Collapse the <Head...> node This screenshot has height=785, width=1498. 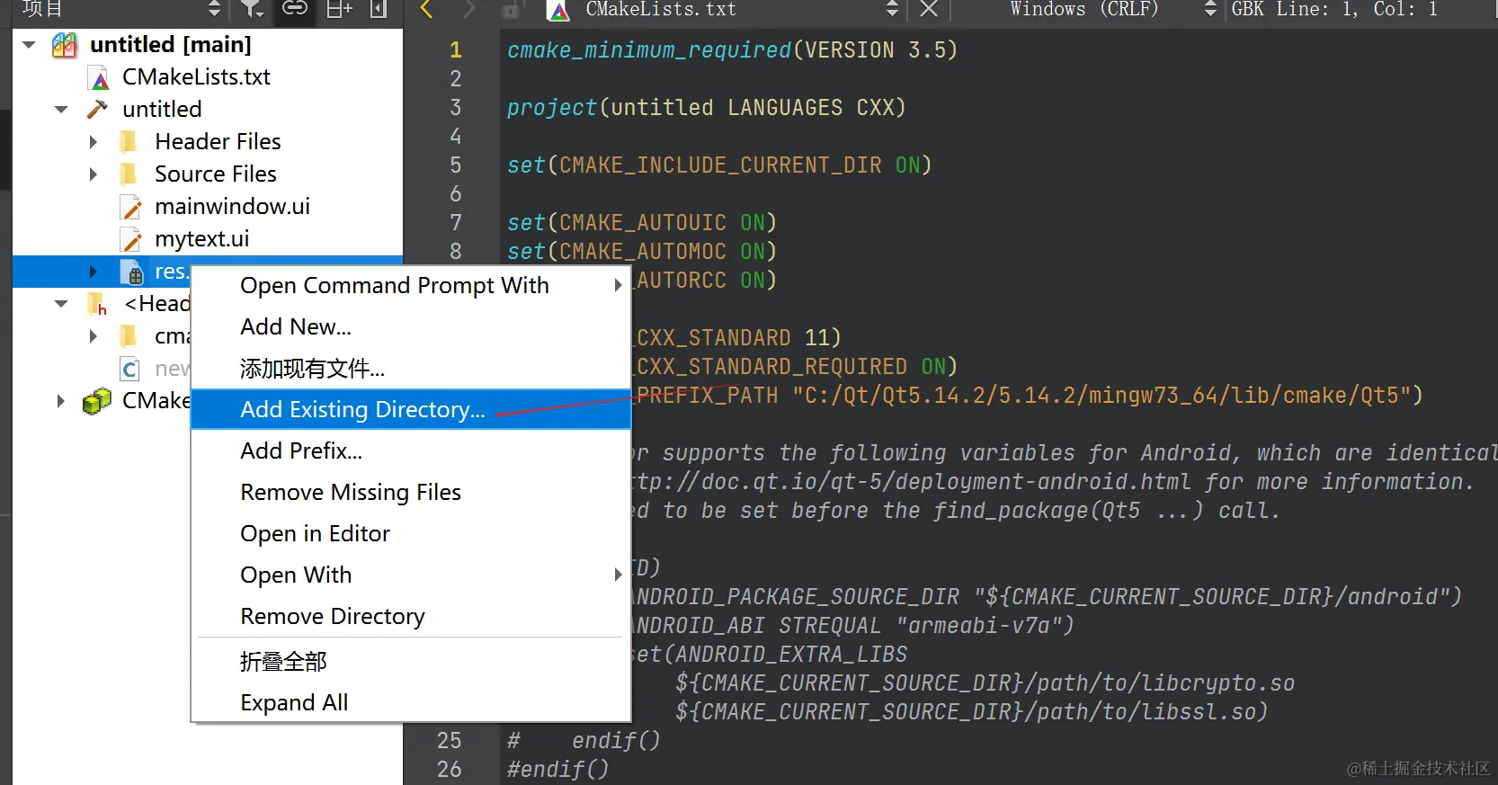[61, 303]
